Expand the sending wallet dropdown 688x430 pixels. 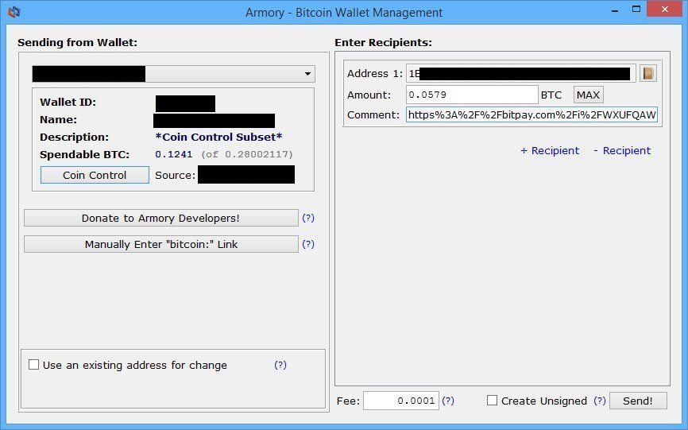coord(173,74)
